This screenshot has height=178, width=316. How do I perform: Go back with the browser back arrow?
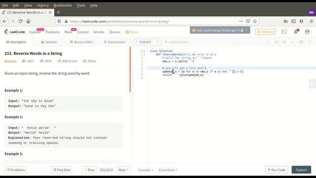coord(5,21)
